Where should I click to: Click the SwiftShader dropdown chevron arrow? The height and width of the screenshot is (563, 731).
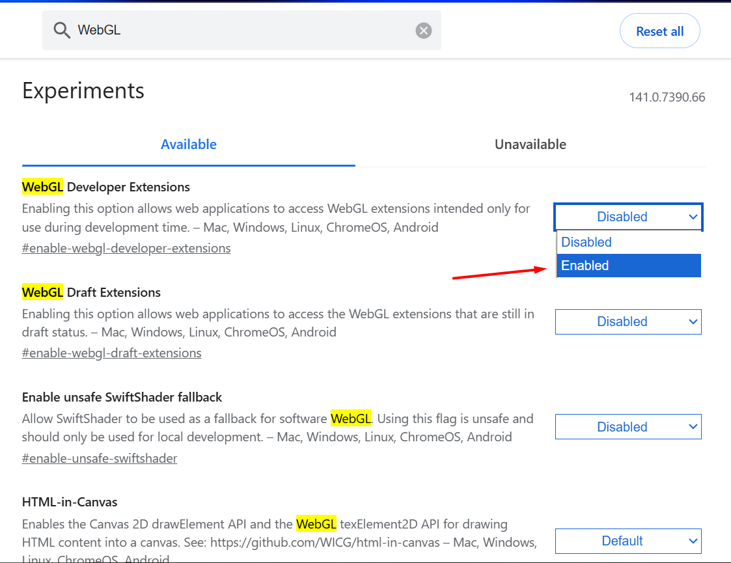click(693, 427)
